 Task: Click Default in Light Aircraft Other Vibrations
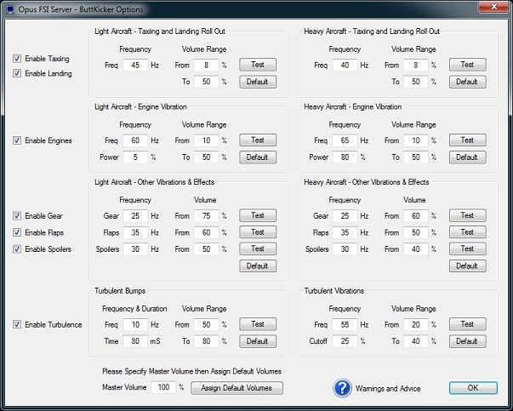pyautogui.click(x=258, y=265)
